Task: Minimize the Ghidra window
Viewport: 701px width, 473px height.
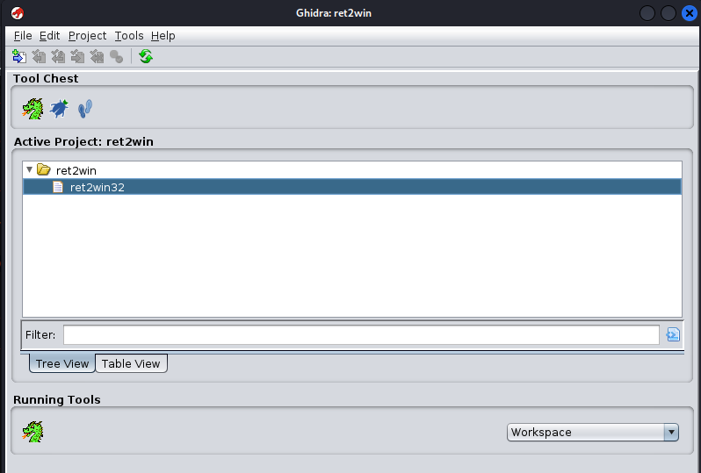Action: coord(647,13)
